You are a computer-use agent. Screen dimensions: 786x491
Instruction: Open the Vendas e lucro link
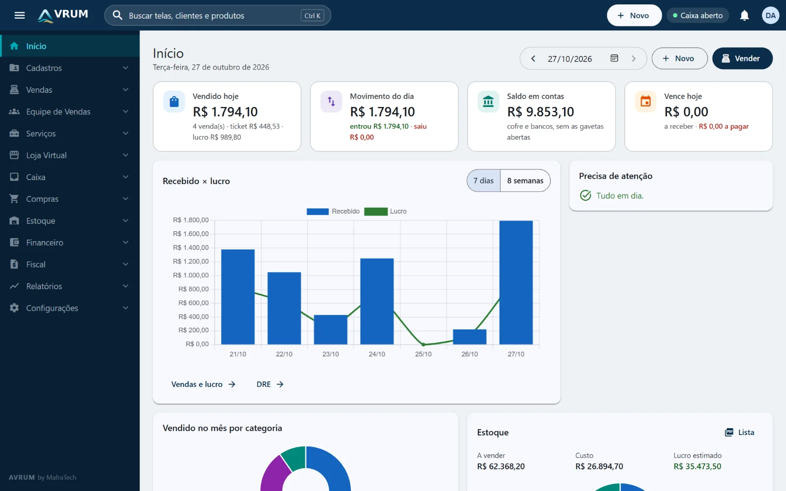tap(203, 384)
